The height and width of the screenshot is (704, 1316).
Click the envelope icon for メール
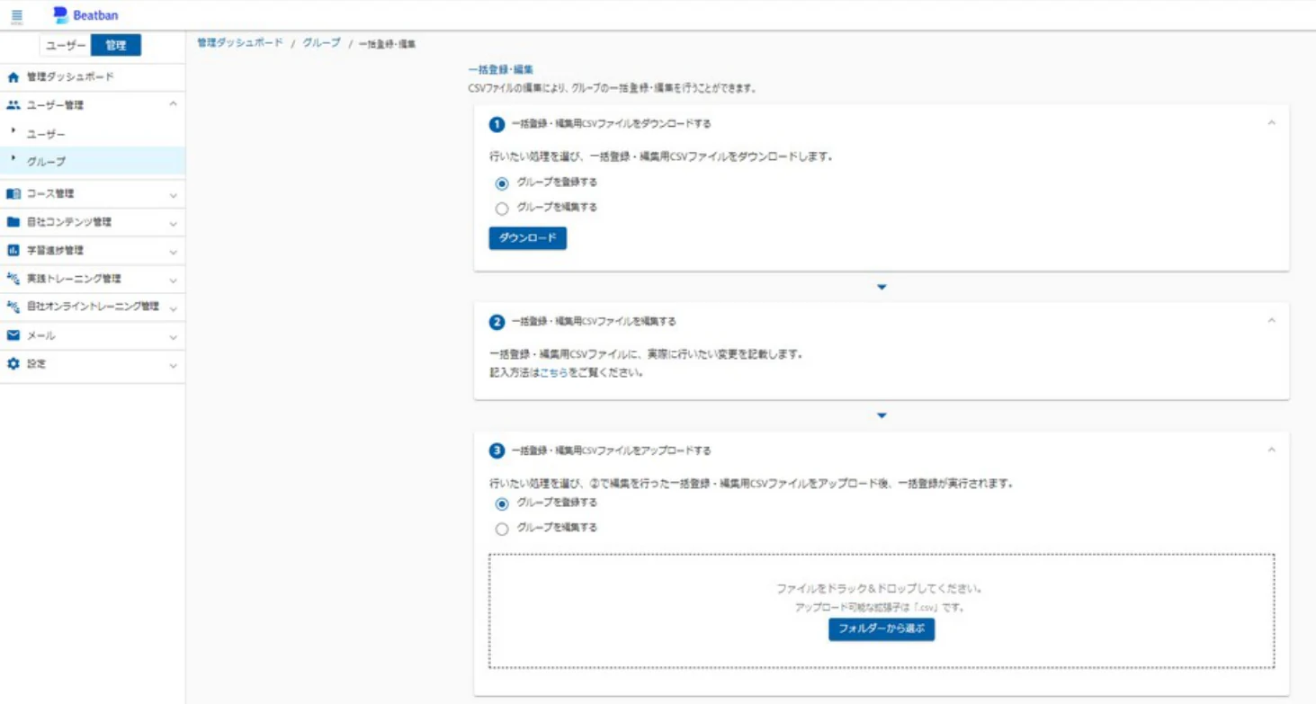pyautogui.click(x=13, y=335)
